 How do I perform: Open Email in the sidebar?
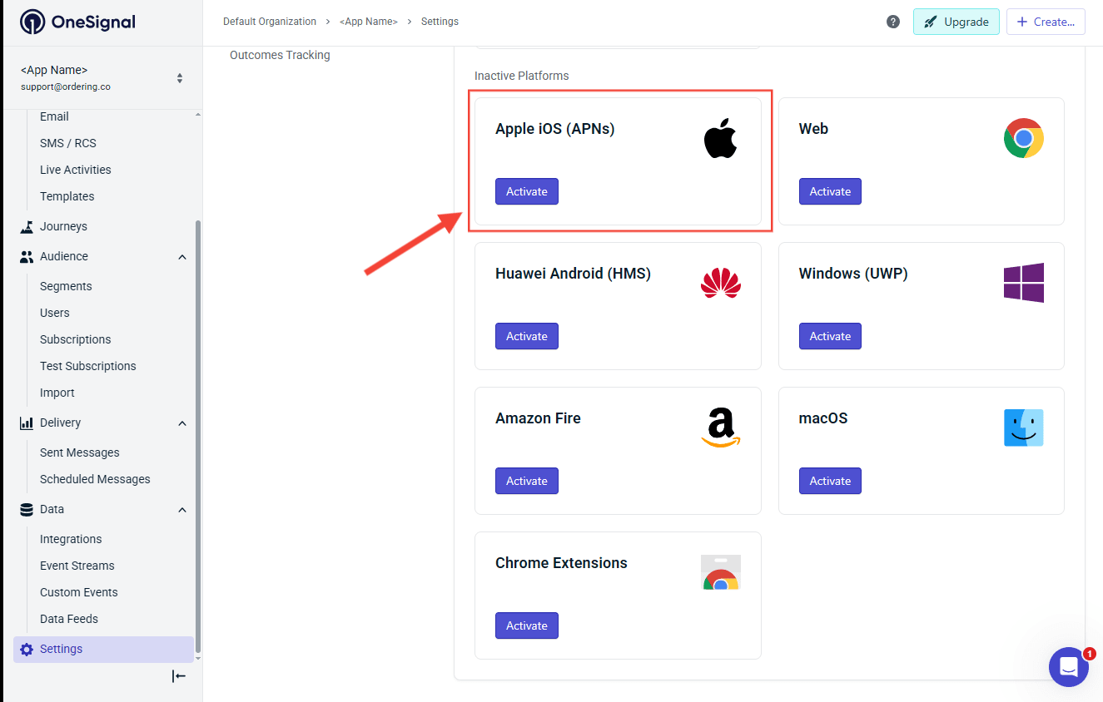click(x=54, y=116)
